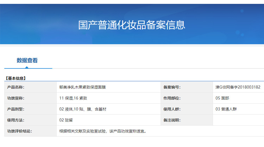The width and height of the screenshot is (264, 147).
Task: Click the 作用部位 label cell
Action: 187,98
